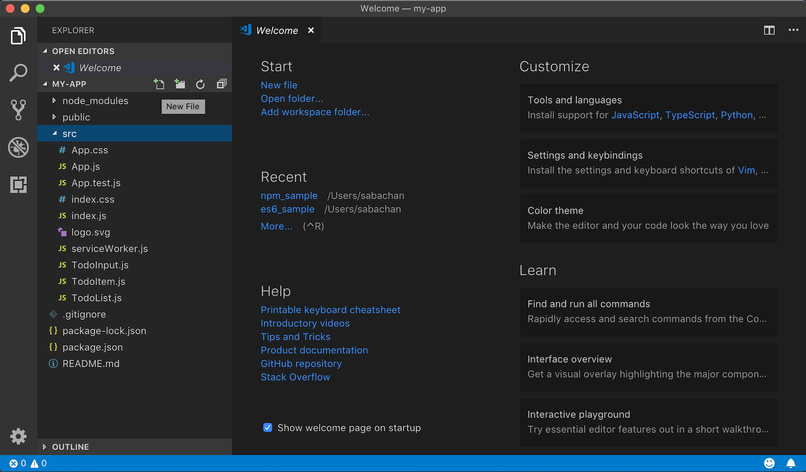Refresh the explorer file tree
806x472 pixels.
point(200,84)
